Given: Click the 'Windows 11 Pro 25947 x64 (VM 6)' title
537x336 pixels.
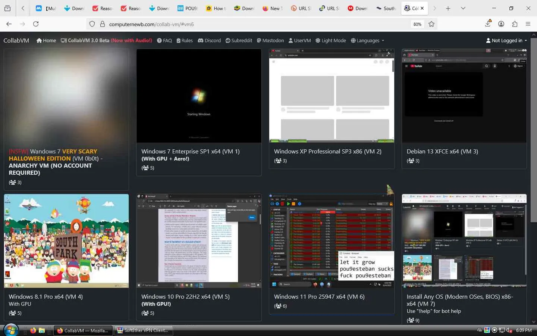Looking at the screenshot, I should click(319, 296).
